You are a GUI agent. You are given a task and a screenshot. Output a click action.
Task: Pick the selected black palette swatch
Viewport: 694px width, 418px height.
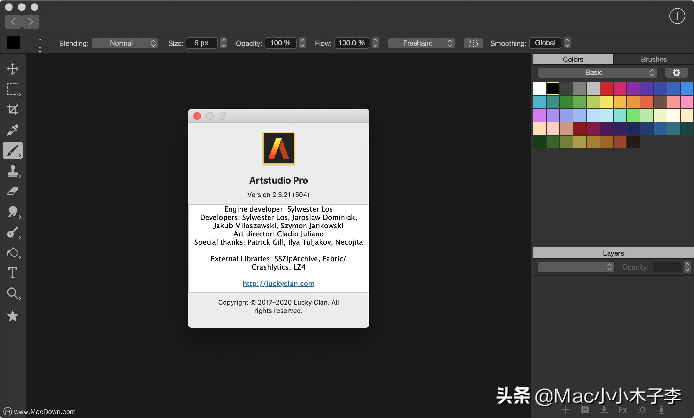coord(553,89)
